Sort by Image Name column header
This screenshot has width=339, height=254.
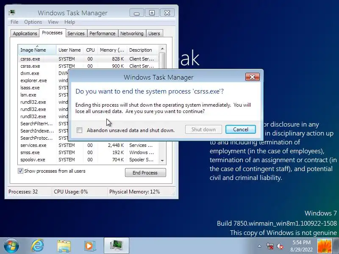37,50
